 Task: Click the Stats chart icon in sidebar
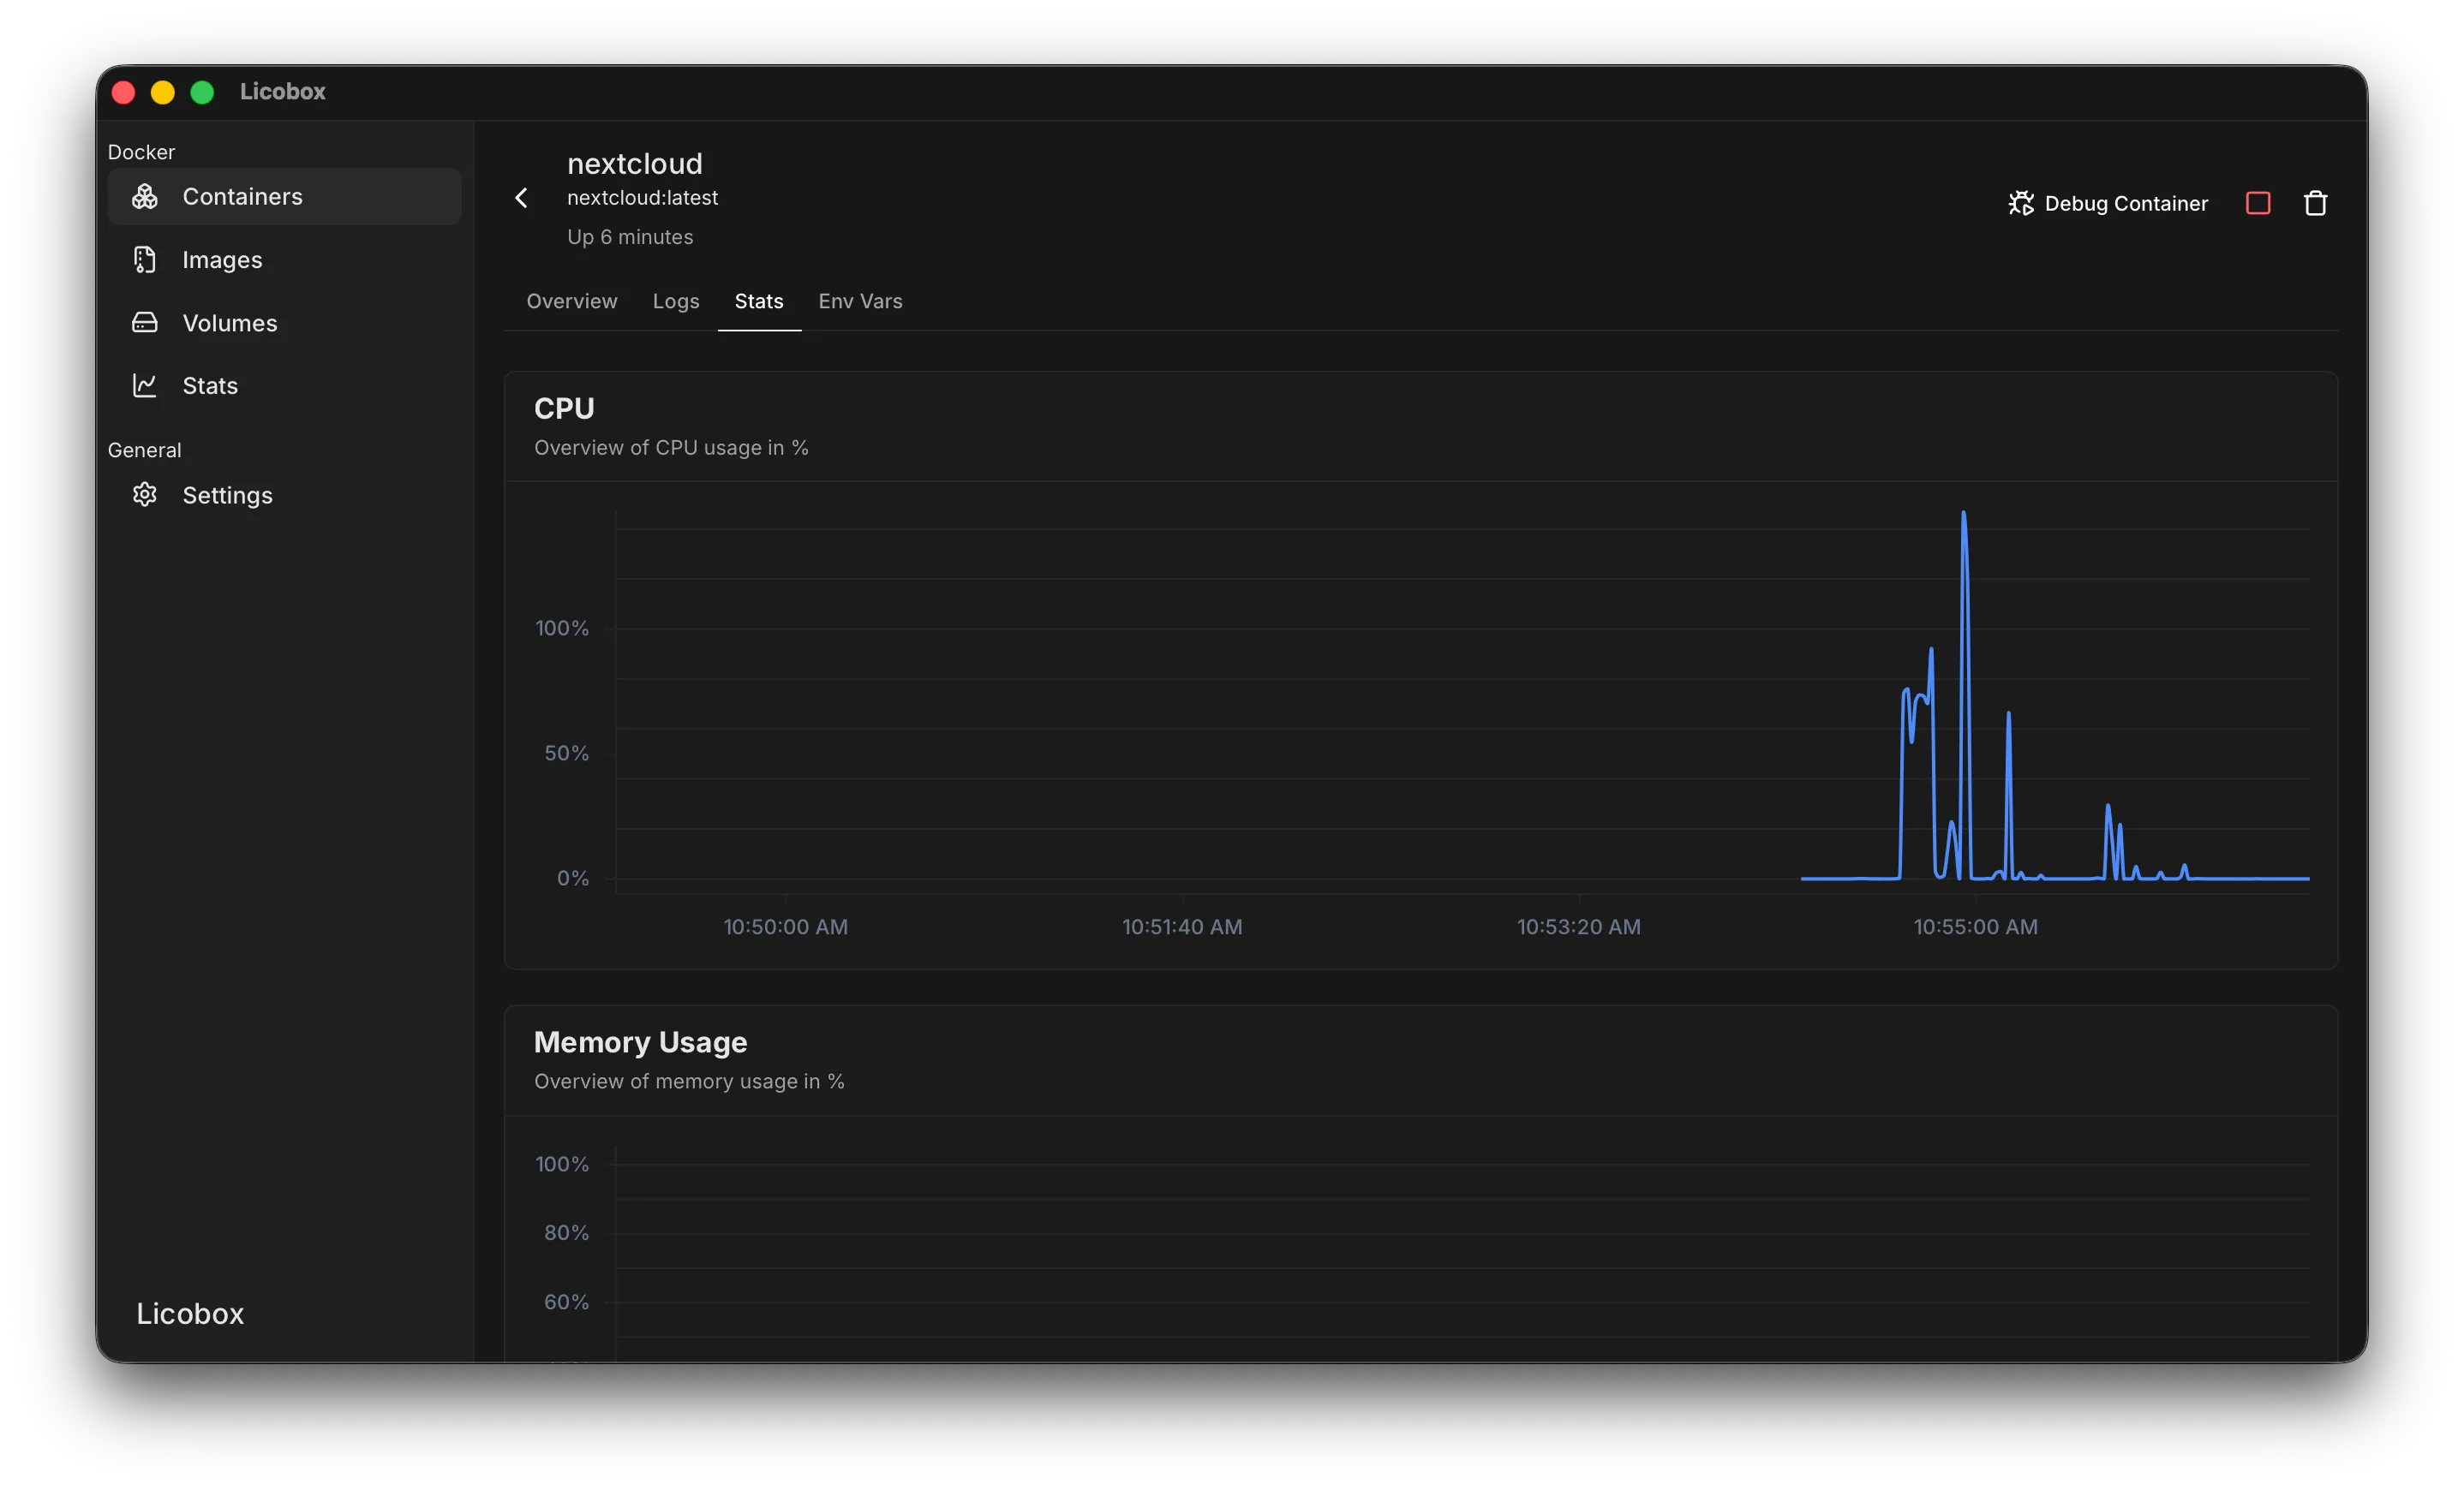pyautogui.click(x=145, y=385)
